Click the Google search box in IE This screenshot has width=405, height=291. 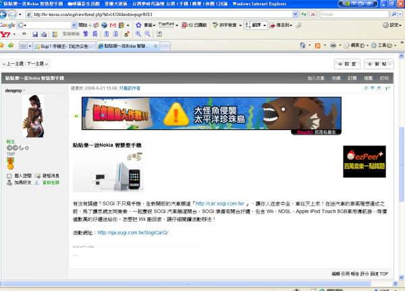pyautogui.click(x=354, y=14)
